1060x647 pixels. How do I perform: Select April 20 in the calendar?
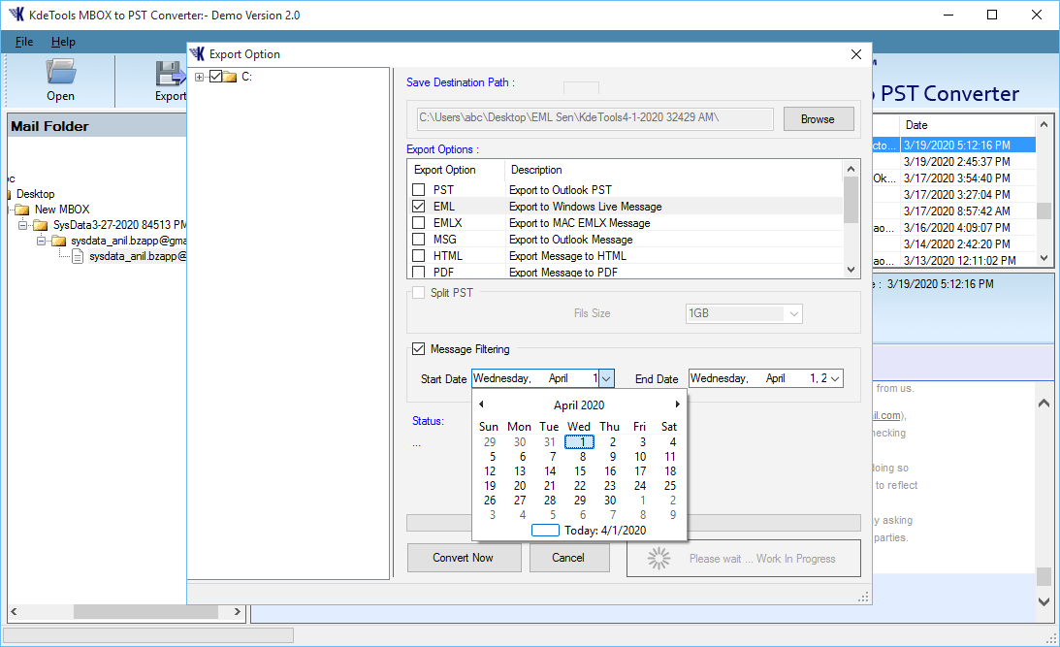tap(520, 486)
